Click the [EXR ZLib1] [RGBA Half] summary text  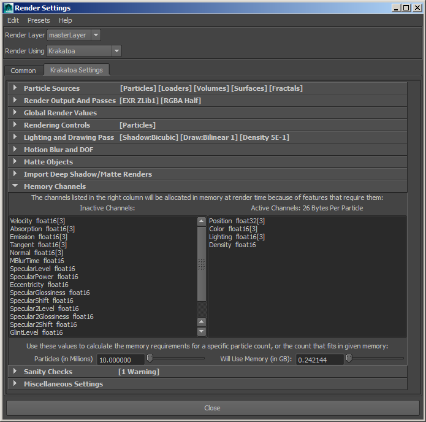[161, 101]
